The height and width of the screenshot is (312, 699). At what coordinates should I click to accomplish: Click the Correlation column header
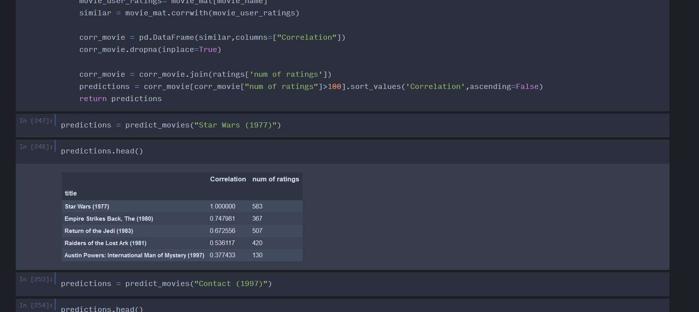tap(228, 179)
